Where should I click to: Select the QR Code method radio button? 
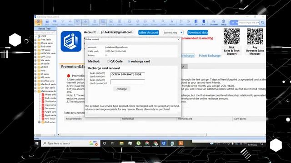point(108,62)
